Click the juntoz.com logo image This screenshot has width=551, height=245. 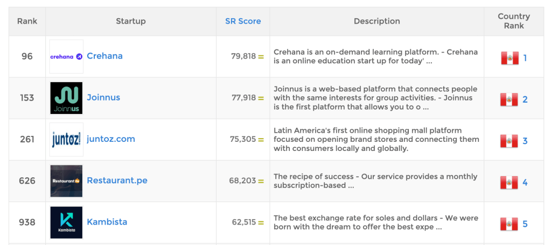(x=66, y=139)
